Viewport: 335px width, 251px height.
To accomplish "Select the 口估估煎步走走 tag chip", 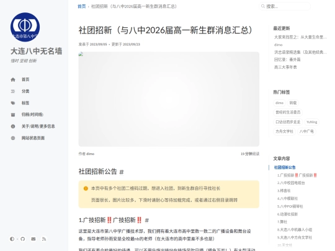I will coord(288,122).
